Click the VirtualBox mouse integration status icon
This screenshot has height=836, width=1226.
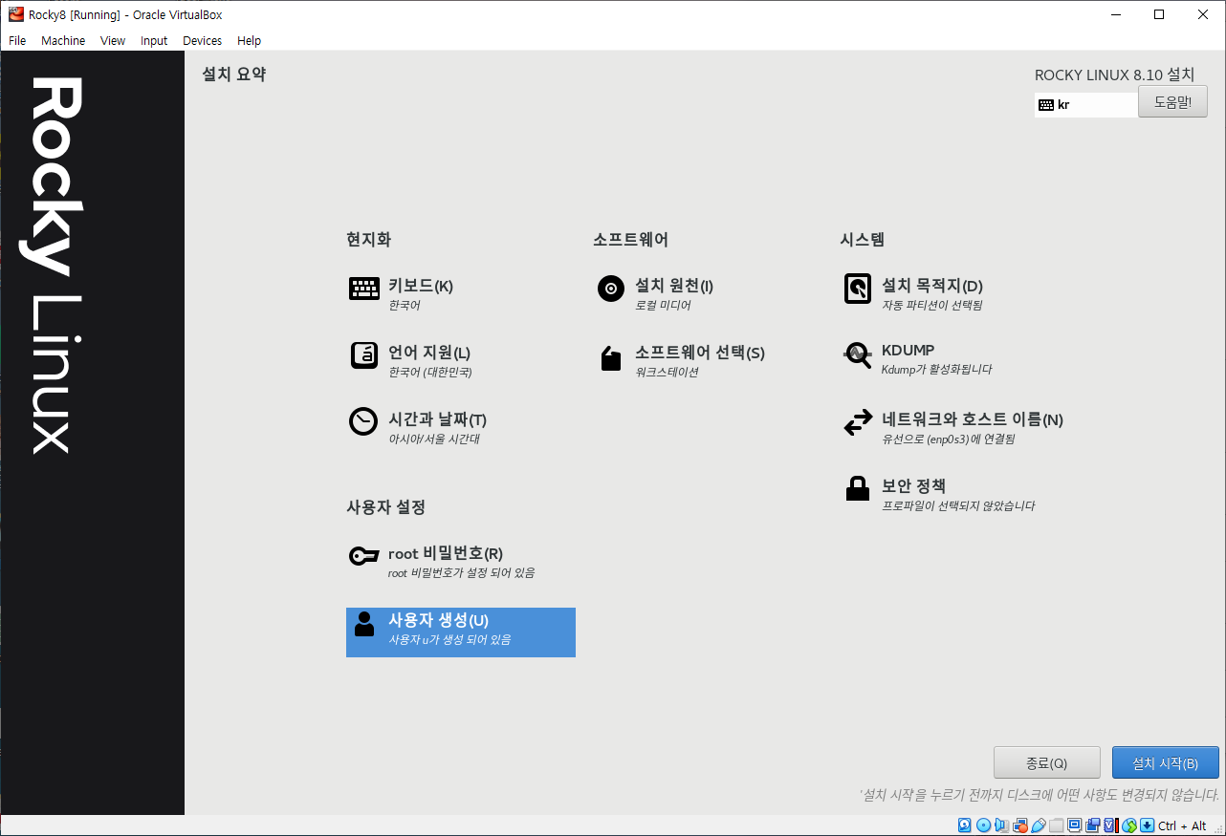click(1129, 825)
